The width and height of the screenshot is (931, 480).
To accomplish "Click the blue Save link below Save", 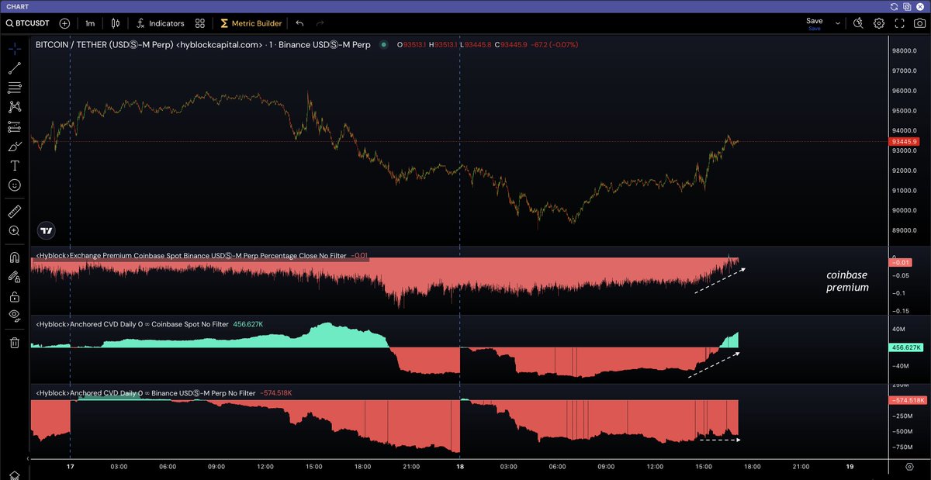I will [x=814, y=29].
